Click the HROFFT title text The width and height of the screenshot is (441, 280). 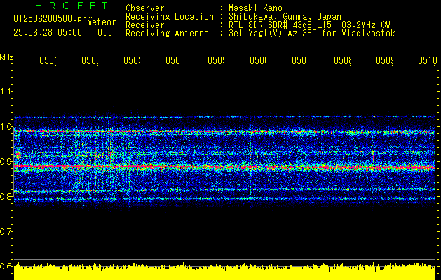pos(72,6)
